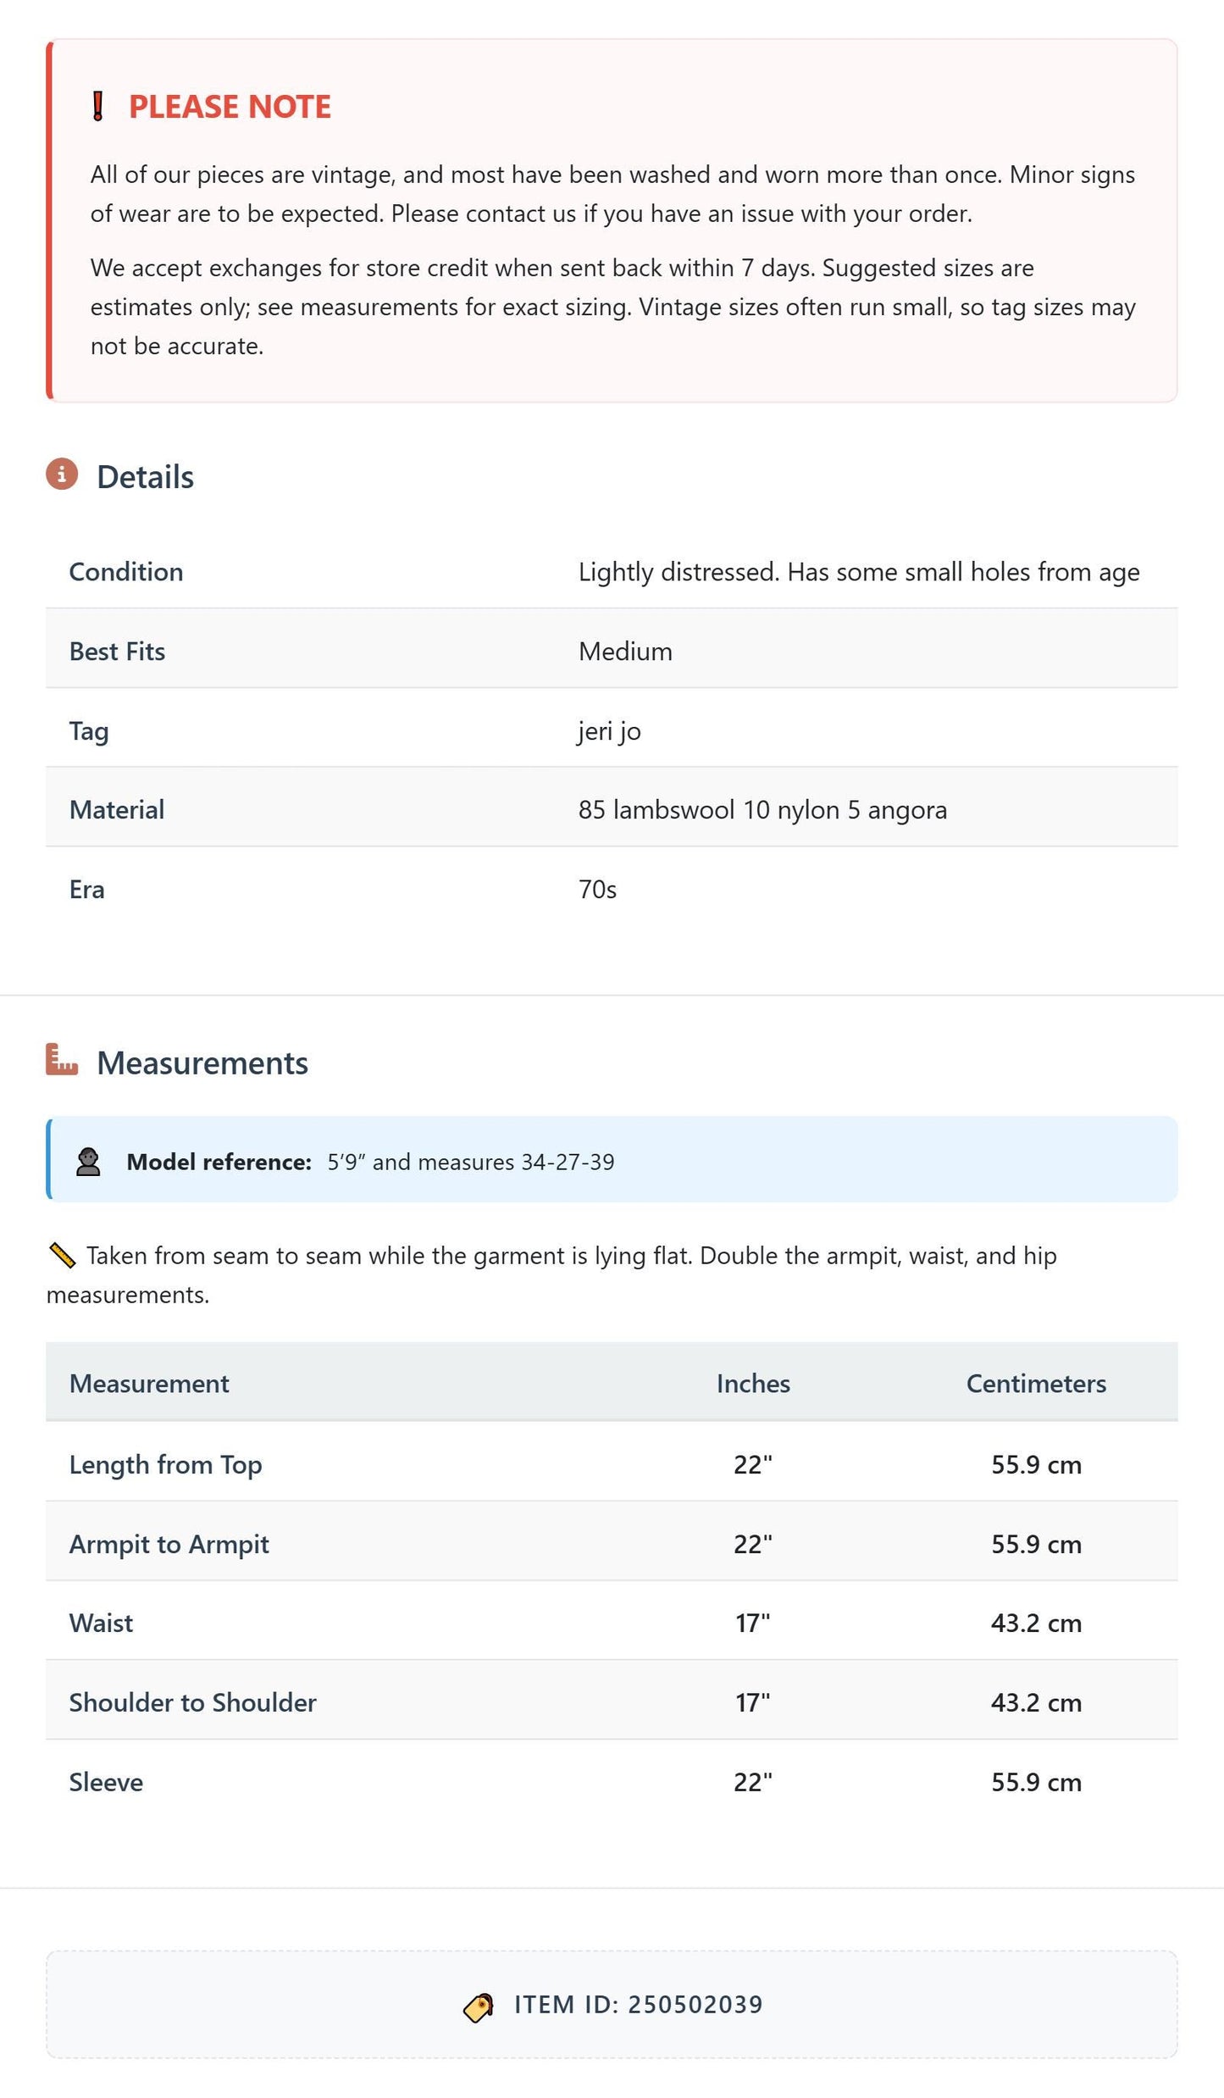Click the Details info circle icon
1224x2098 pixels.
[x=62, y=475]
